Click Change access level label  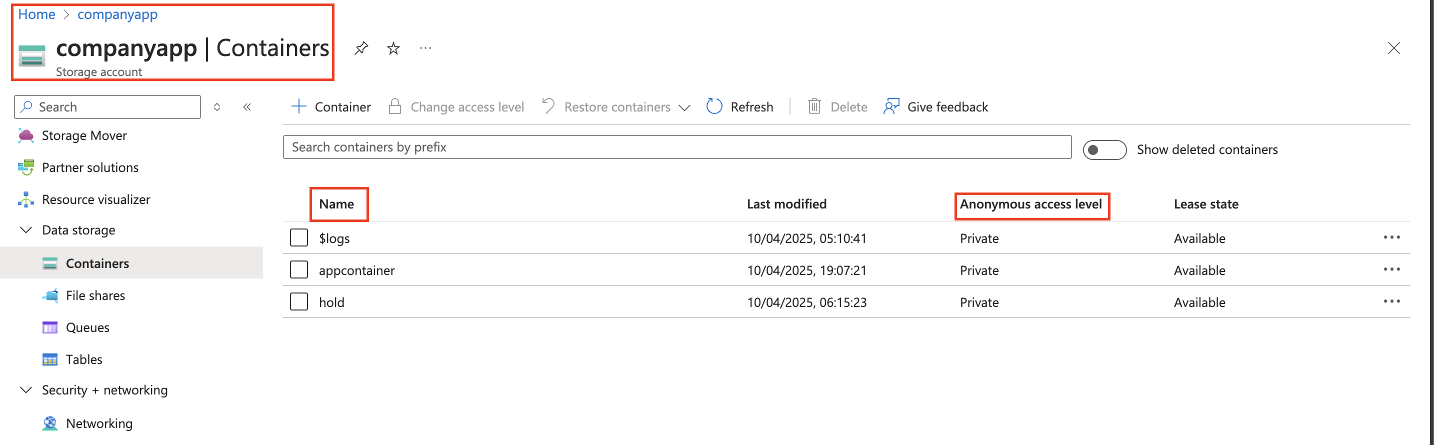pyautogui.click(x=467, y=107)
